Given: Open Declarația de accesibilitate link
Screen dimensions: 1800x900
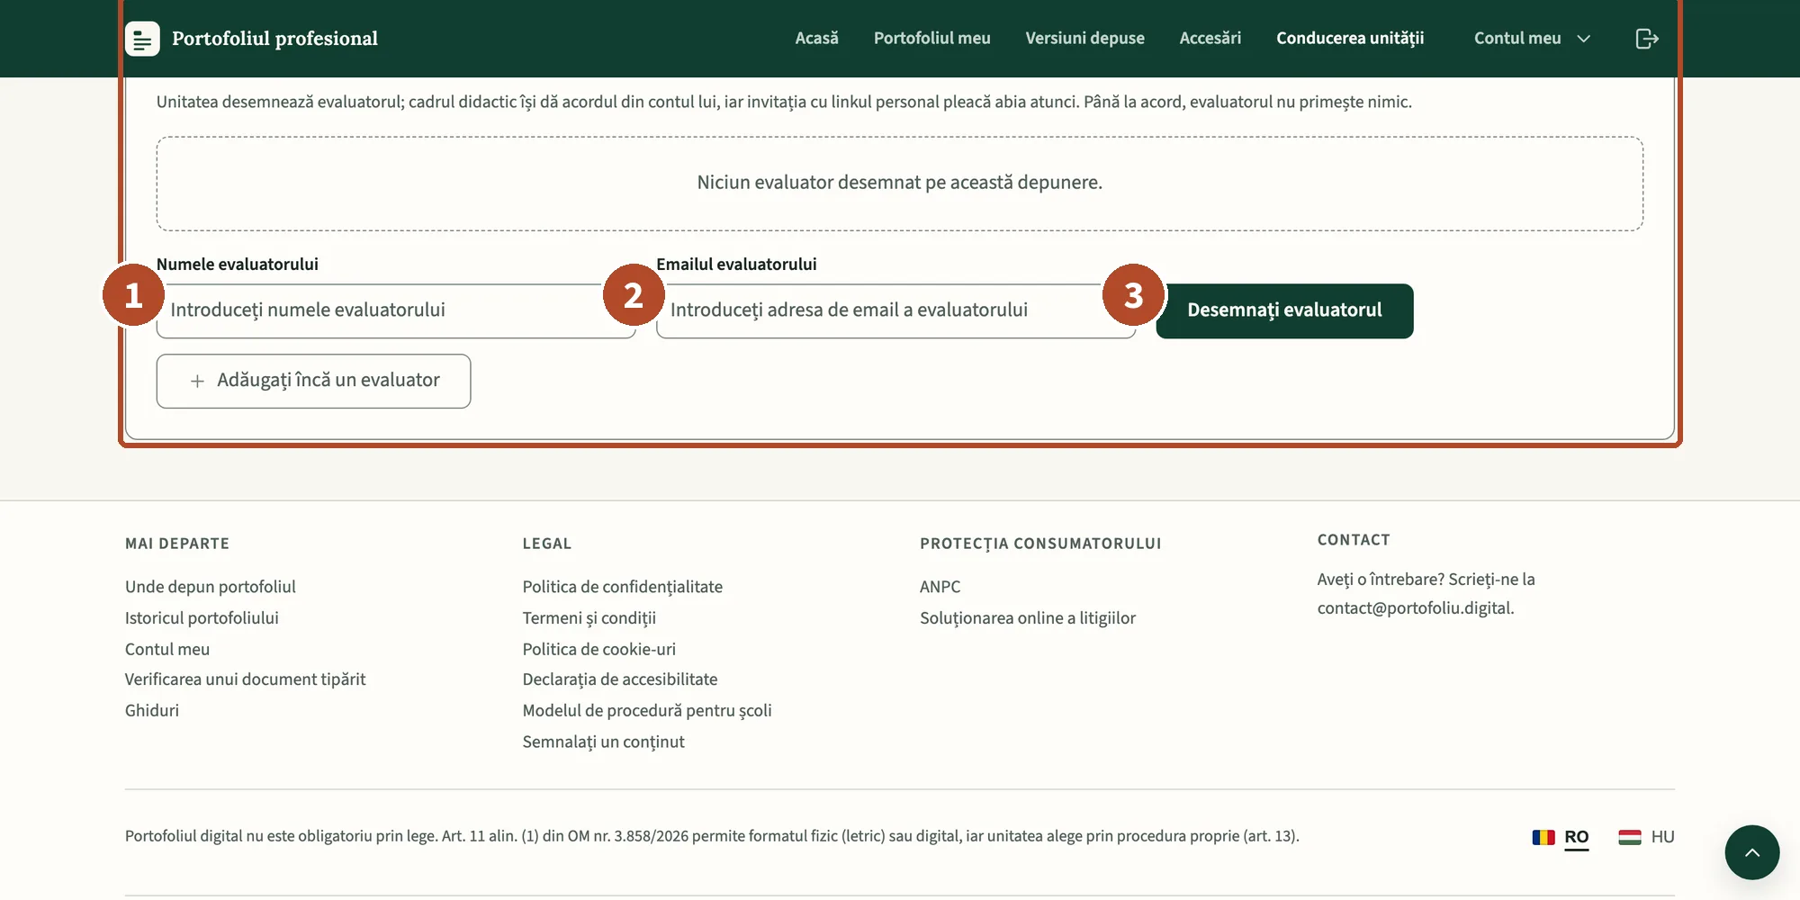Looking at the screenshot, I should (619, 679).
